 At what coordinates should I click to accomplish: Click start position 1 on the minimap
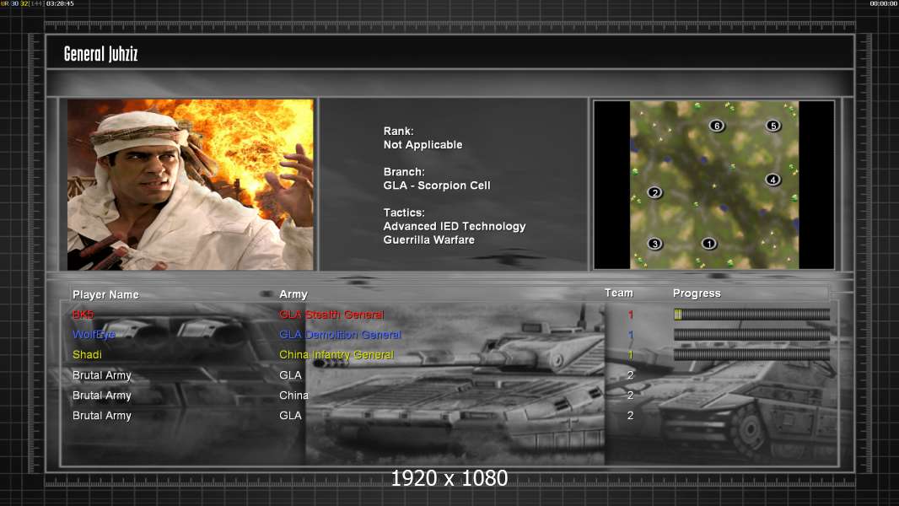[708, 244]
